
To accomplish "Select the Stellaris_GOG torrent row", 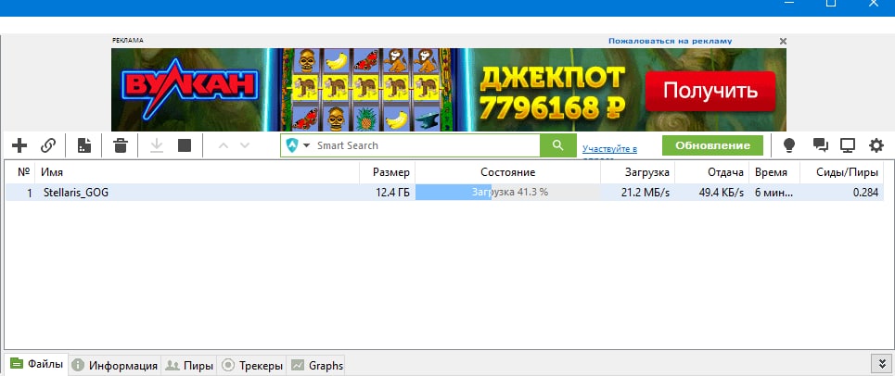I will tap(444, 193).
